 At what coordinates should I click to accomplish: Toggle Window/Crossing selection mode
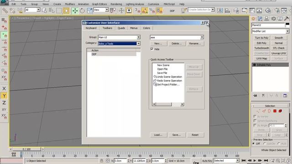66,10
